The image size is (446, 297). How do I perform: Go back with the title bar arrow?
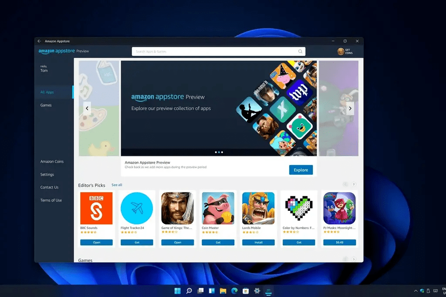(39, 41)
